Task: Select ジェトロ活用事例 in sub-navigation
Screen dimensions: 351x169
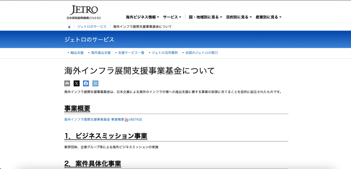Action: click(165, 53)
